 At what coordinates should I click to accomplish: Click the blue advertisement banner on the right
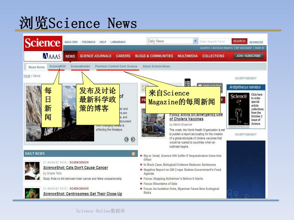click(x=246, y=170)
